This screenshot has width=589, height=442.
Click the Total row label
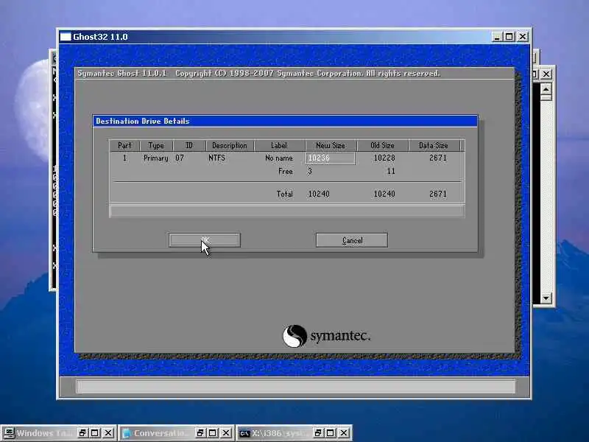point(284,194)
